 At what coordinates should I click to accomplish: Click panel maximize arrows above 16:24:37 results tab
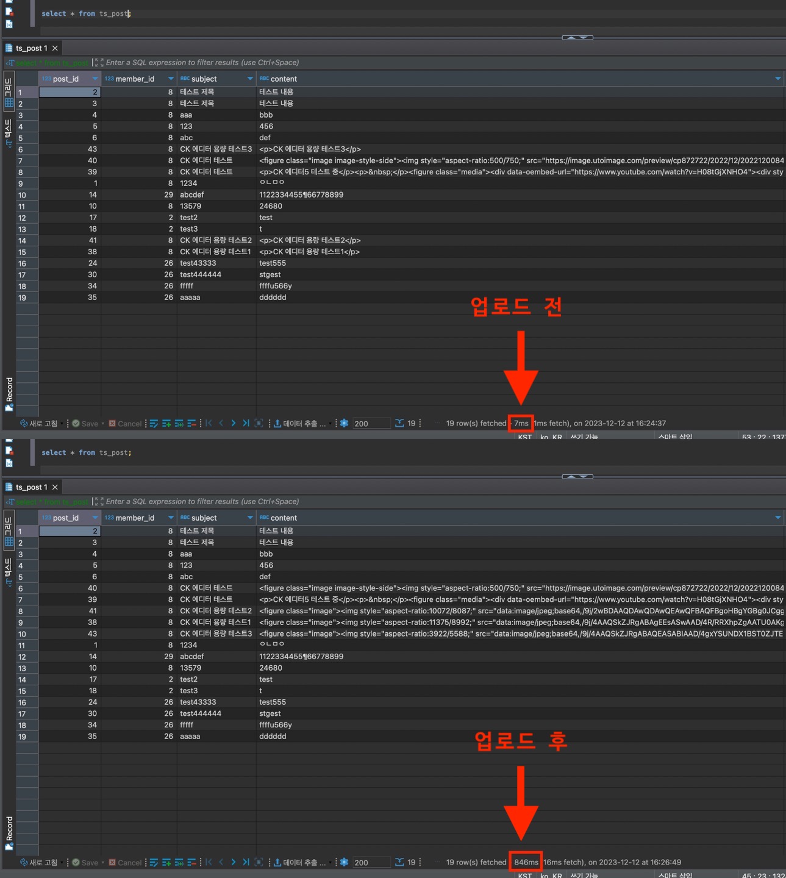click(577, 37)
